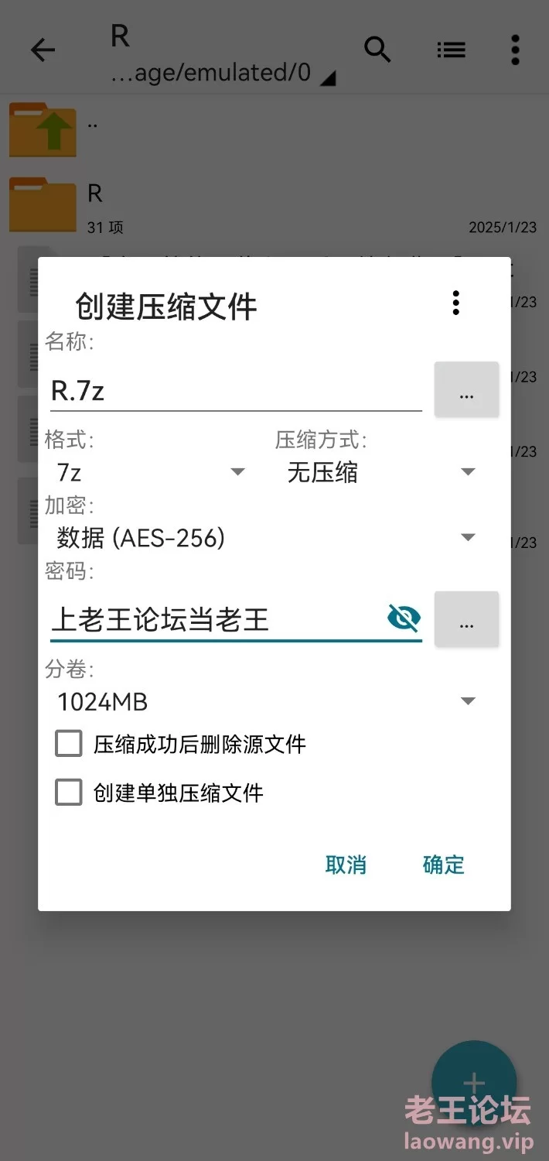Open the top-right overflow menu
Screen dimensions: 549x1161
tap(515, 50)
